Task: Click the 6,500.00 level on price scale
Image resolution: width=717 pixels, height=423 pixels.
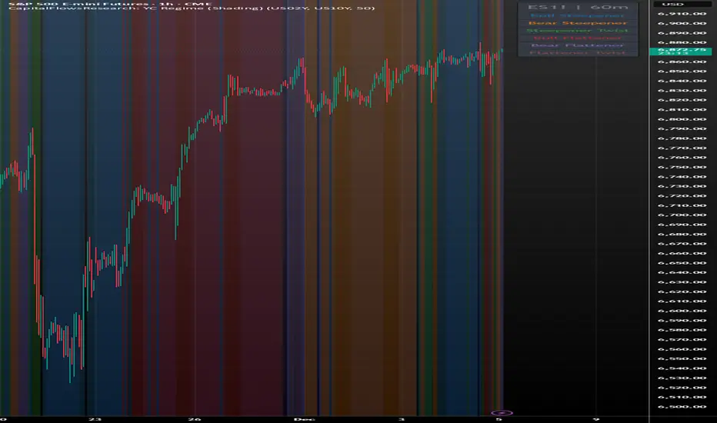Action: click(682, 407)
